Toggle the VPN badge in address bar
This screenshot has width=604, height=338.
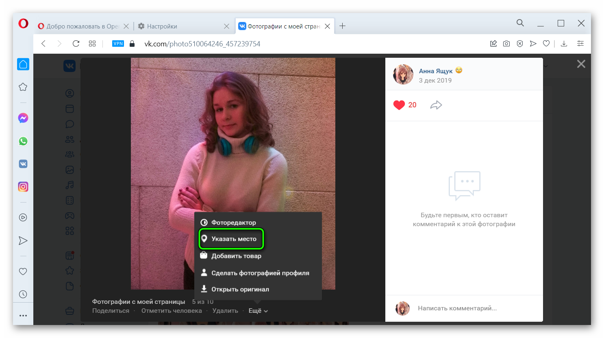click(118, 44)
